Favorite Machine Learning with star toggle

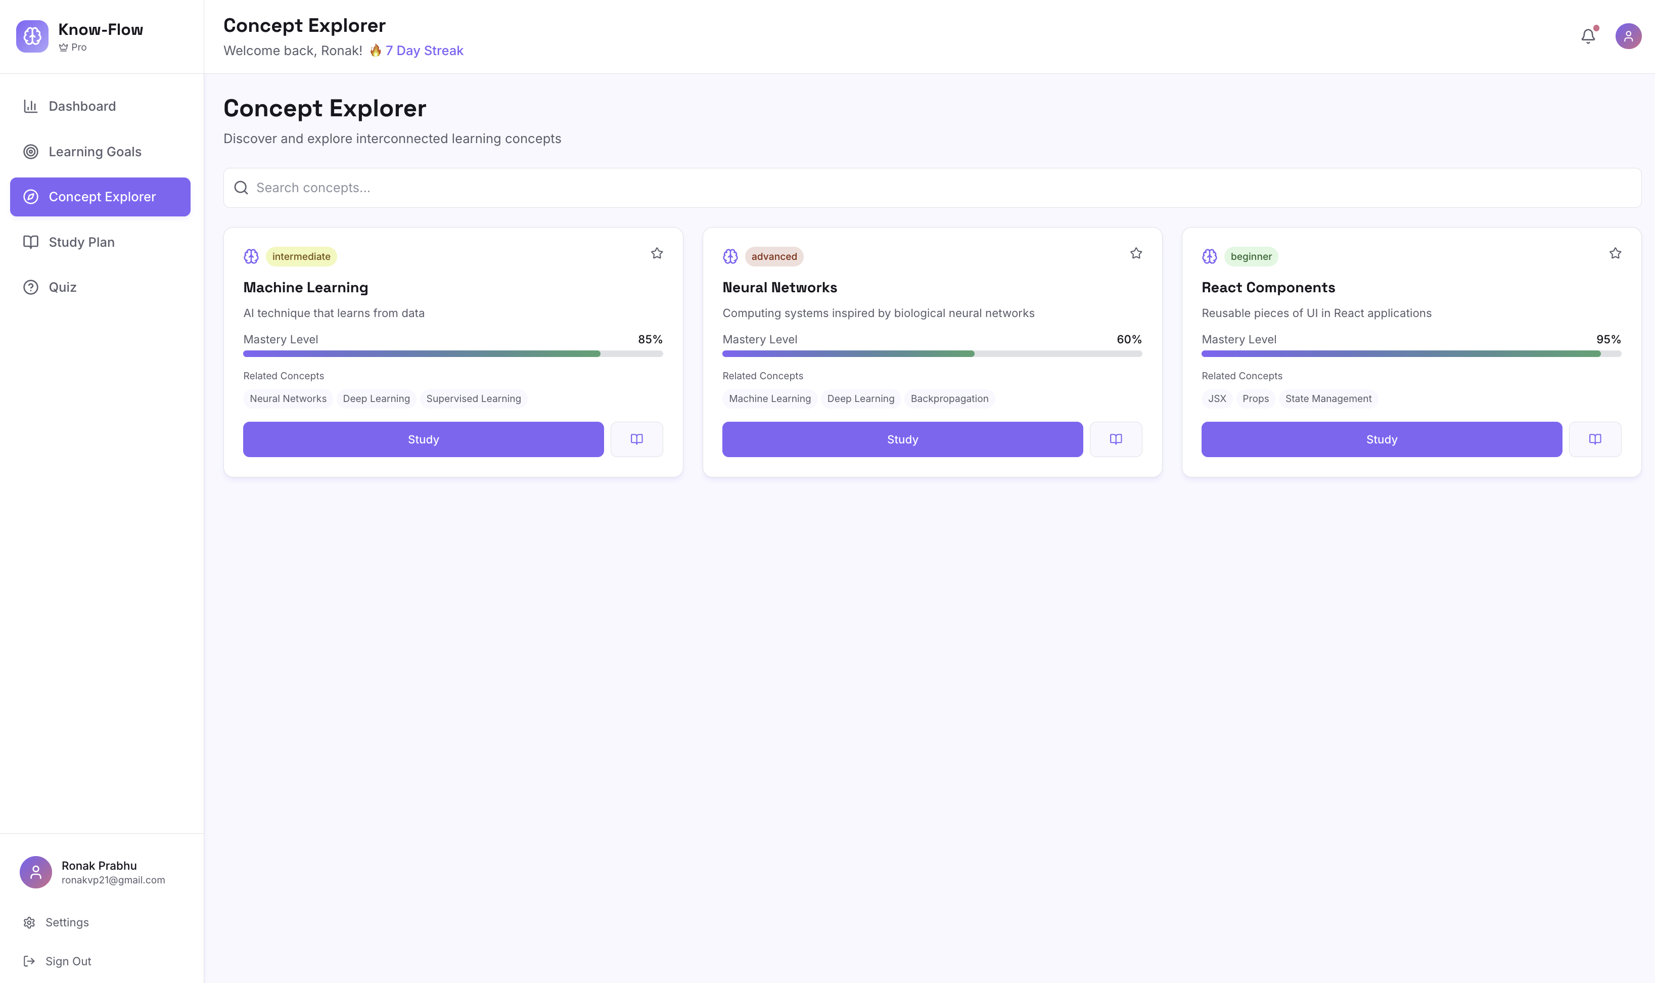click(657, 254)
